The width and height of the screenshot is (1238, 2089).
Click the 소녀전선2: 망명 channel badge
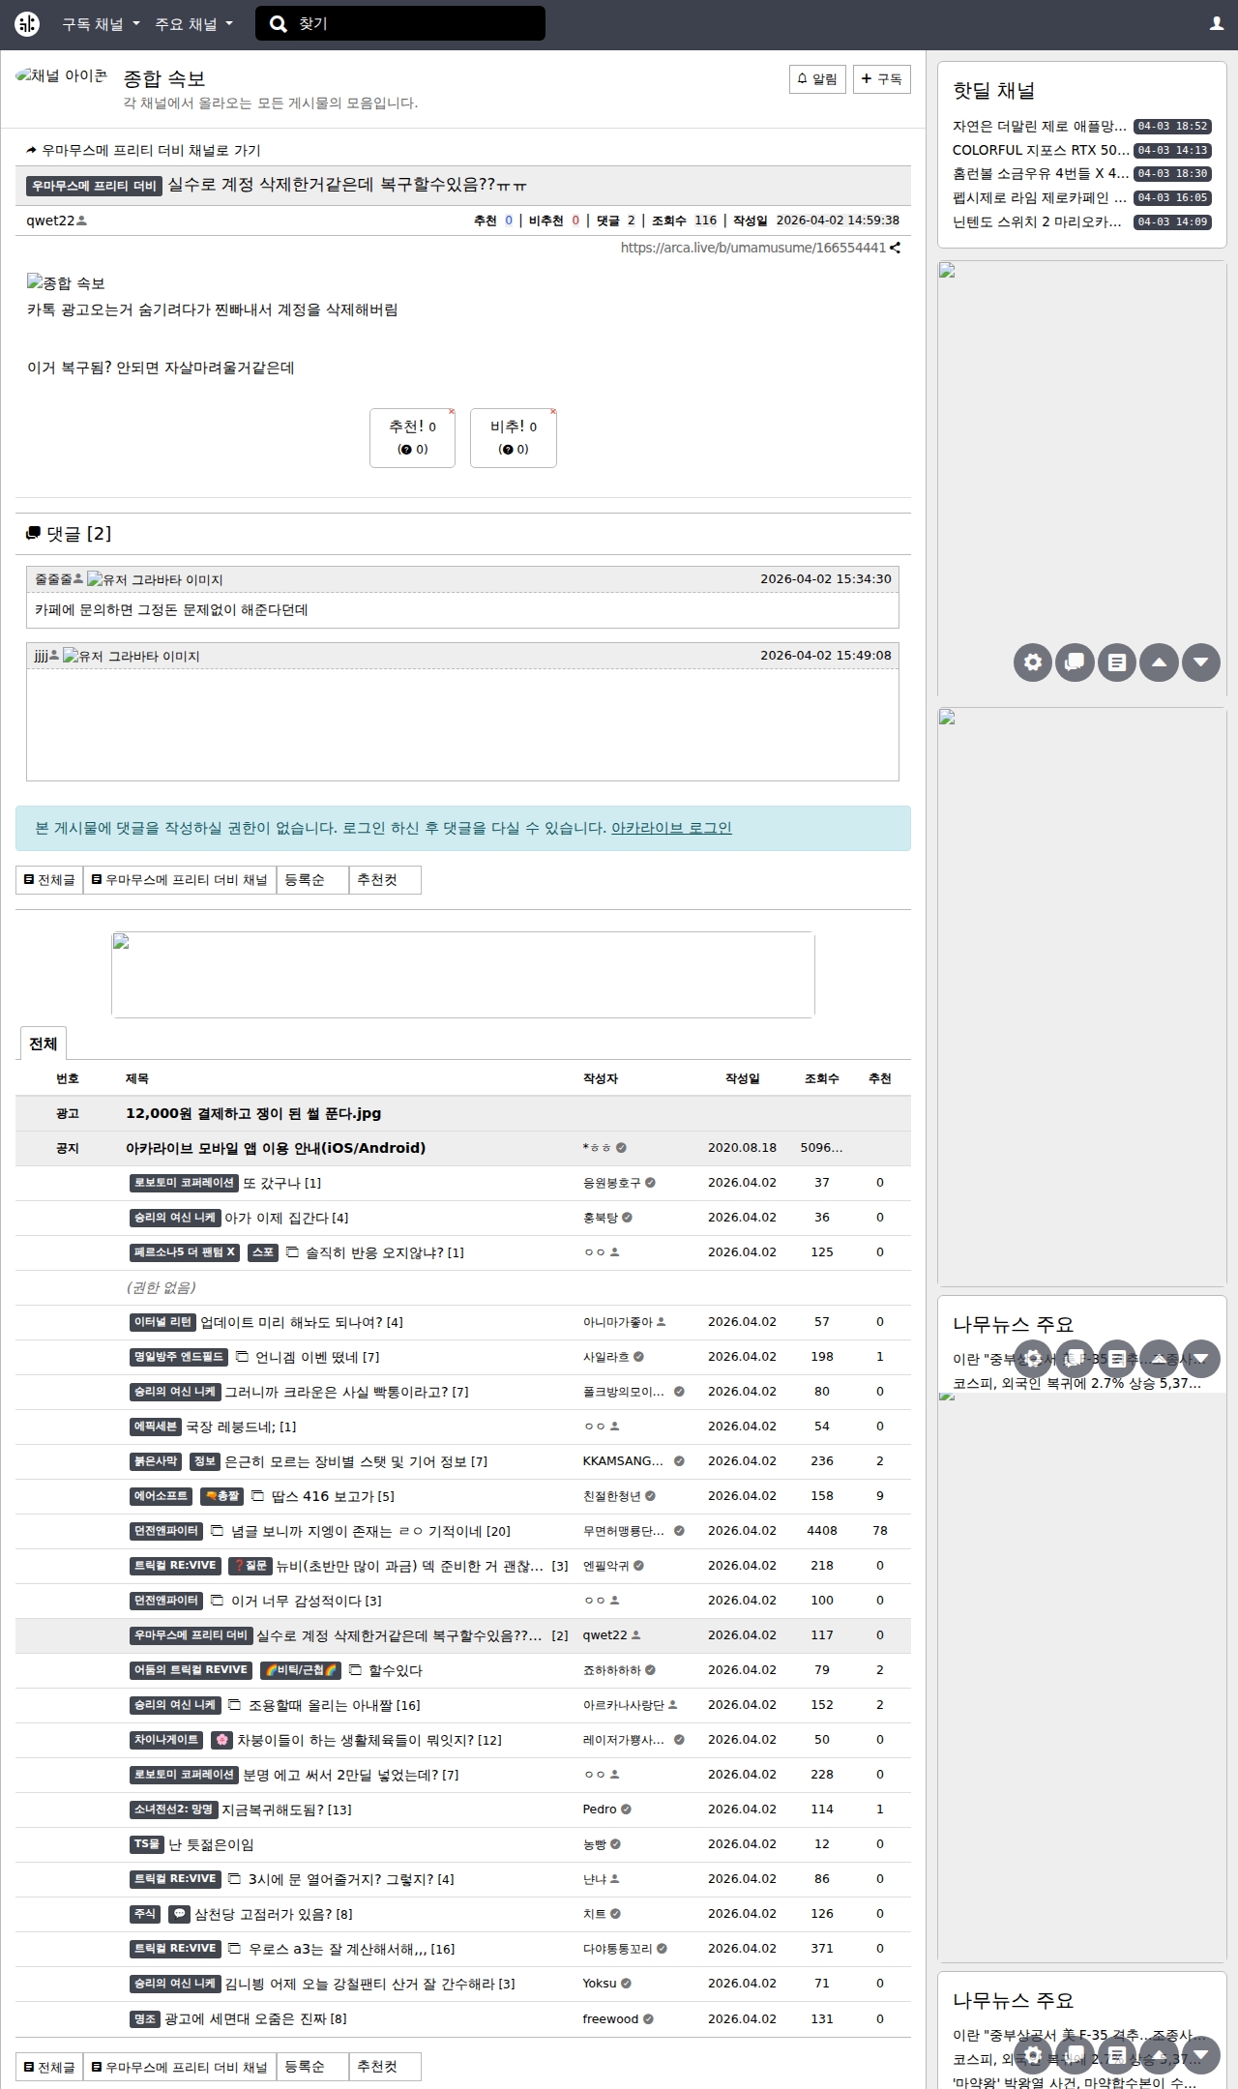[x=174, y=1809]
